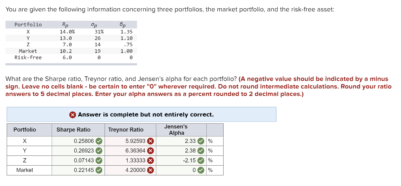Viewport: 401px width, 186px height.
Task: Click red X icon next to Treynor 5.92593
Action: pos(150,141)
